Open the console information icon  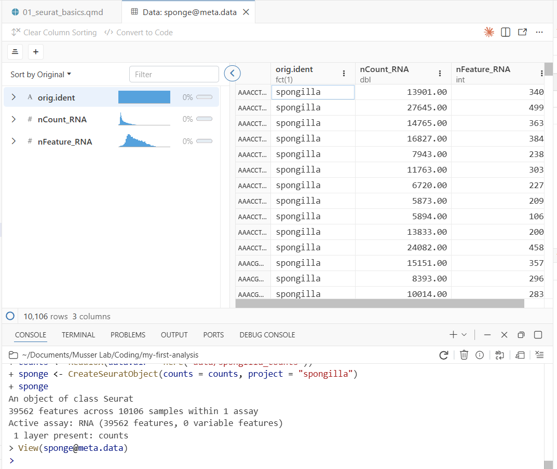480,355
